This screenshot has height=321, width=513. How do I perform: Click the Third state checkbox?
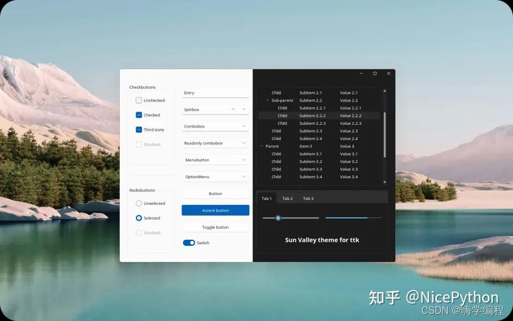coord(139,130)
